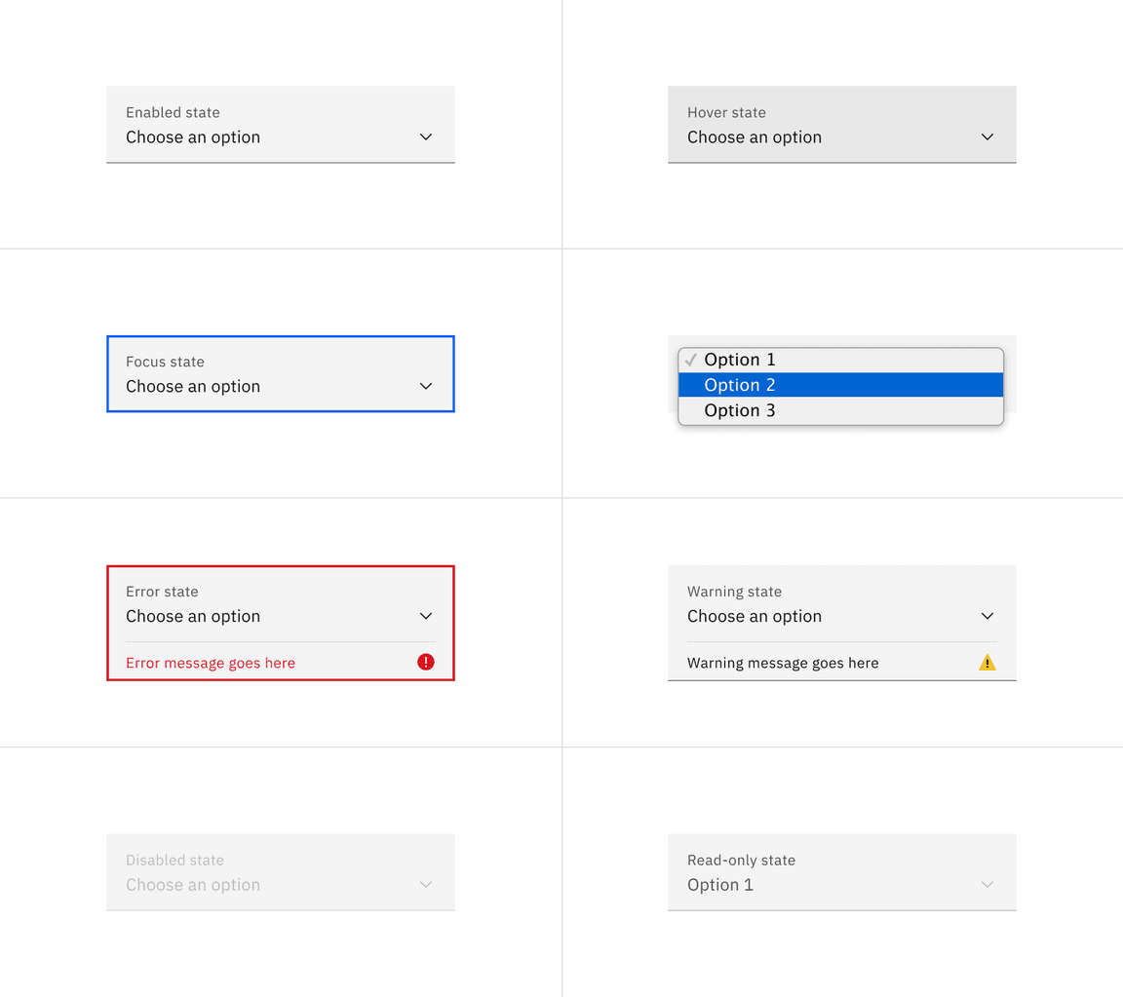Select Option 1 in the open list
The height and width of the screenshot is (997, 1123).
(740, 360)
